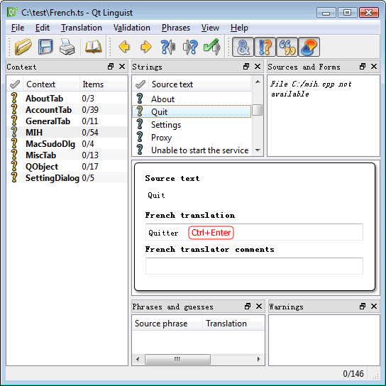Open the Validation menu
Screen dimensions: 386x386
(132, 28)
